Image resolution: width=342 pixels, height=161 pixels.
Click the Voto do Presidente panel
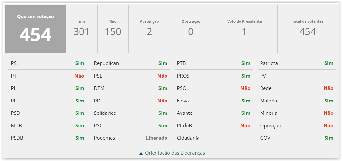click(244, 29)
